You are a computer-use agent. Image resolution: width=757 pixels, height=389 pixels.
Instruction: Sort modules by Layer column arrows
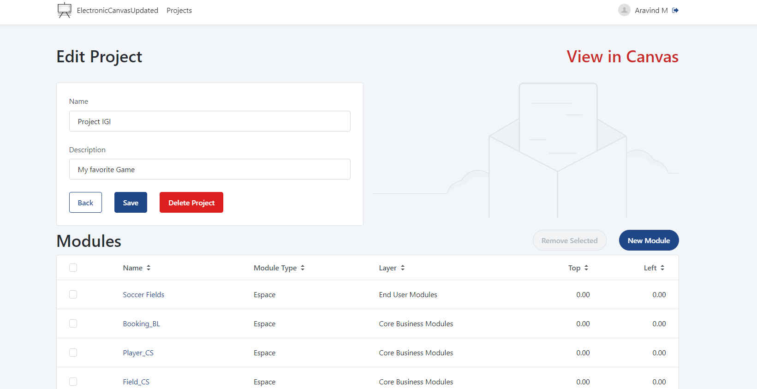tap(403, 268)
